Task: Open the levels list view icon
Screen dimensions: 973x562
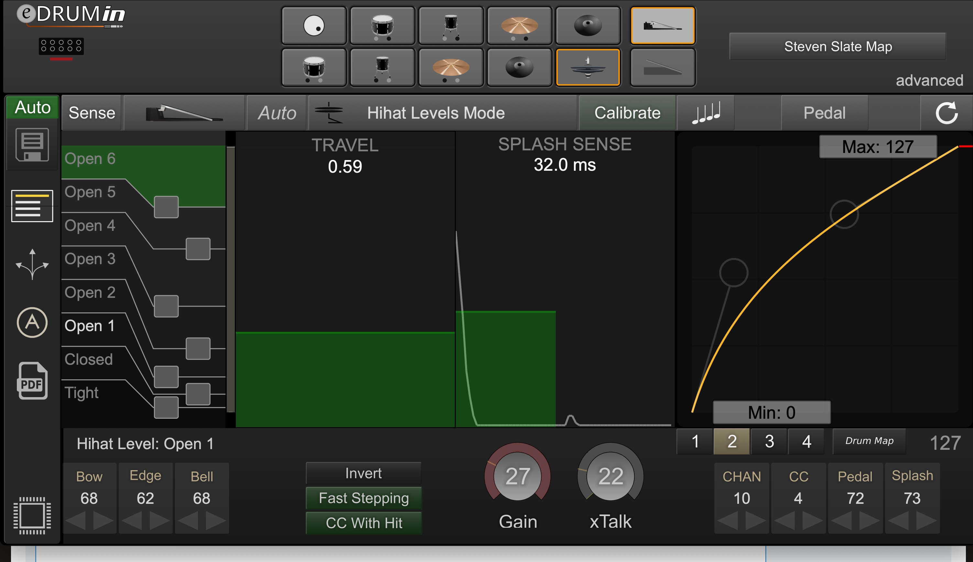Action: (32, 206)
